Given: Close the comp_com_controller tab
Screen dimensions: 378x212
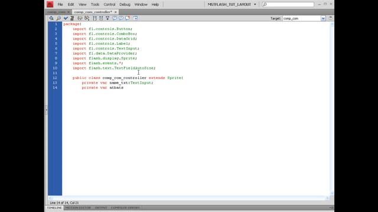Looking at the screenshot, I should [x=116, y=12].
